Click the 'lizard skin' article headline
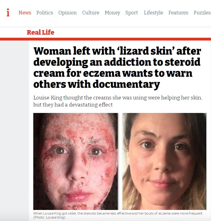The width and height of the screenshot is (211, 221). coord(117,68)
